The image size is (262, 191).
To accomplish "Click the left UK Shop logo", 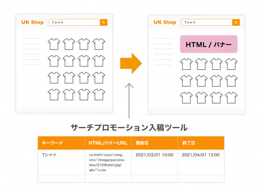I will [x=33, y=22].
